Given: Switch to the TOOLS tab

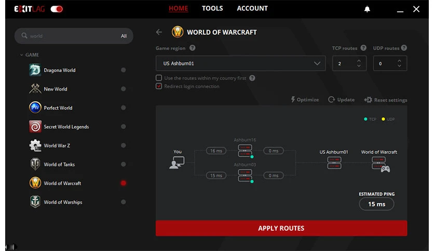Looking at the screenshot, I should [212, 9].
